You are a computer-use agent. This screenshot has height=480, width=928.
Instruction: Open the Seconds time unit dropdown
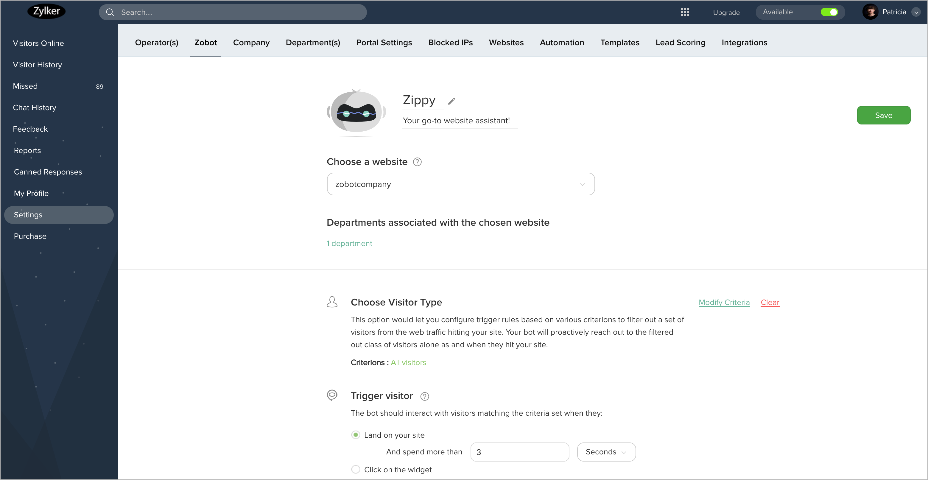pos(606,451)
